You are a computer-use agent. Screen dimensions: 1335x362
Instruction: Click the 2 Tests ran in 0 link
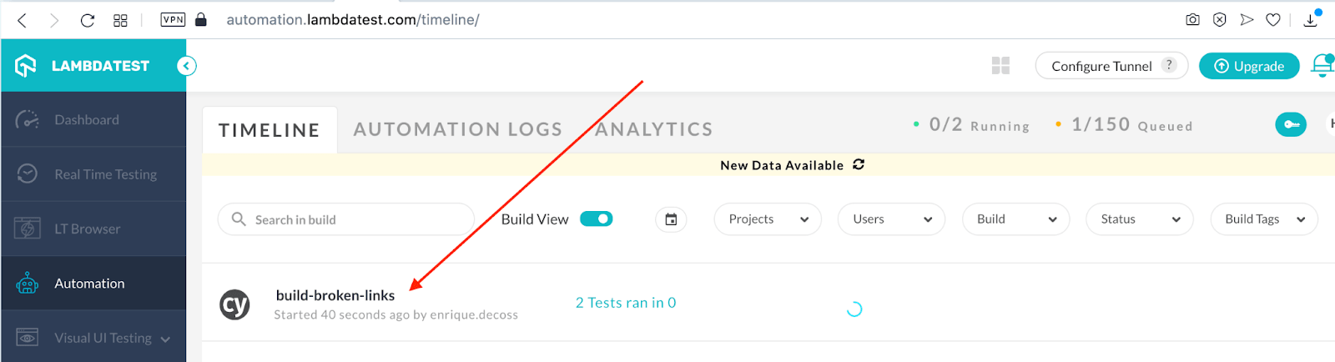[626, 303]
